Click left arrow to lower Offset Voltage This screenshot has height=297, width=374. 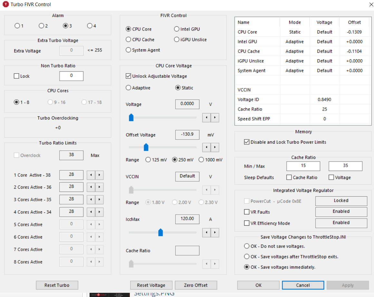pyautogui.click(x=206, y=147)
